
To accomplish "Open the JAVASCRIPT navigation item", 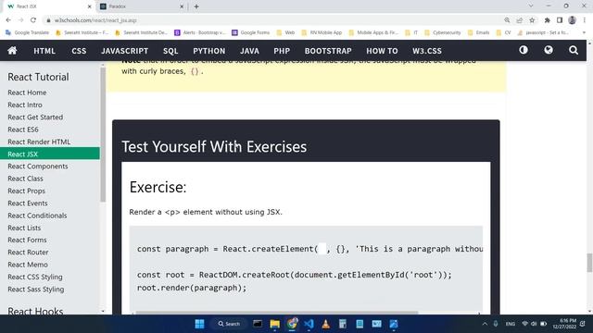I will [124, 51].
